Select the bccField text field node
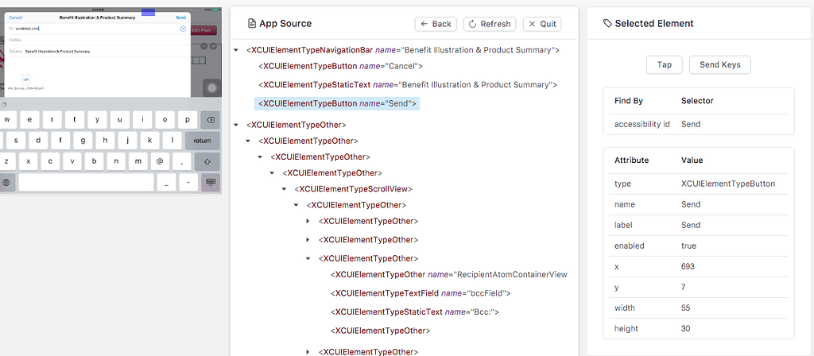This screenshot has width=814, height=356. point(420,293)
